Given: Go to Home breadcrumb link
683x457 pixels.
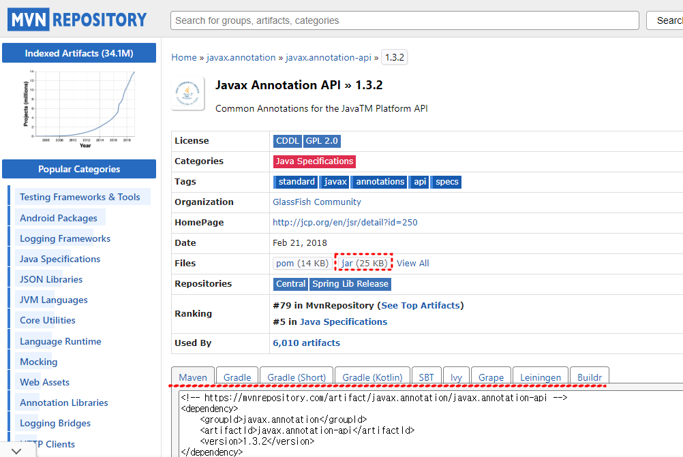Looking at the screenshot, I should [184, 57].
